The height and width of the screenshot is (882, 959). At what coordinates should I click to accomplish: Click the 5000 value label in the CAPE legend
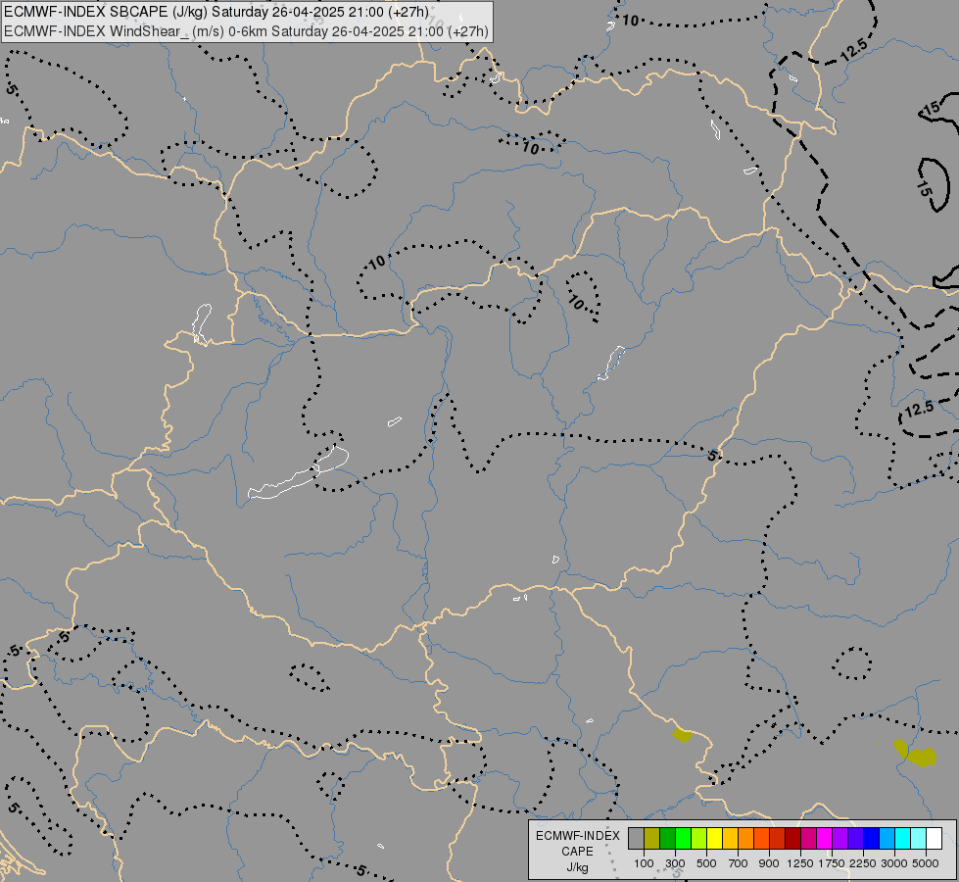[x=926, y=863]
